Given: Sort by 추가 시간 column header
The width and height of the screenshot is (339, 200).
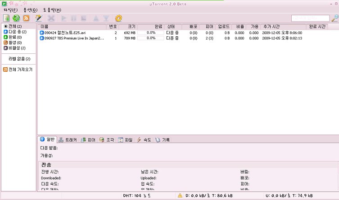Looking at the screenshot, I should click(x=283, y=26).
